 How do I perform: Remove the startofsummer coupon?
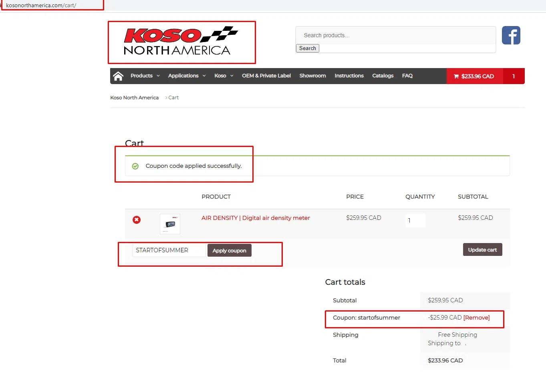[x=476, y=318]
